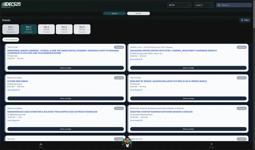Open the Future Med Forum title link
Screen dimensions: 255x150
(x=18, y=81)
